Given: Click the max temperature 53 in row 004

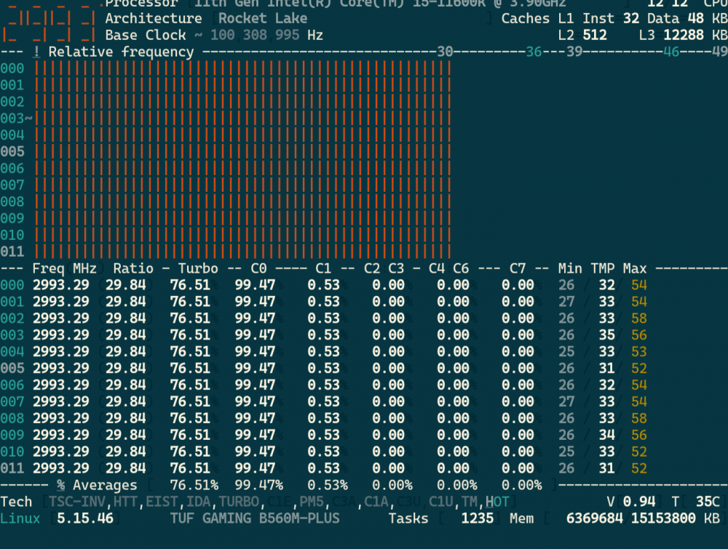Looking at the screenshot, I should [x=639, y=352].
